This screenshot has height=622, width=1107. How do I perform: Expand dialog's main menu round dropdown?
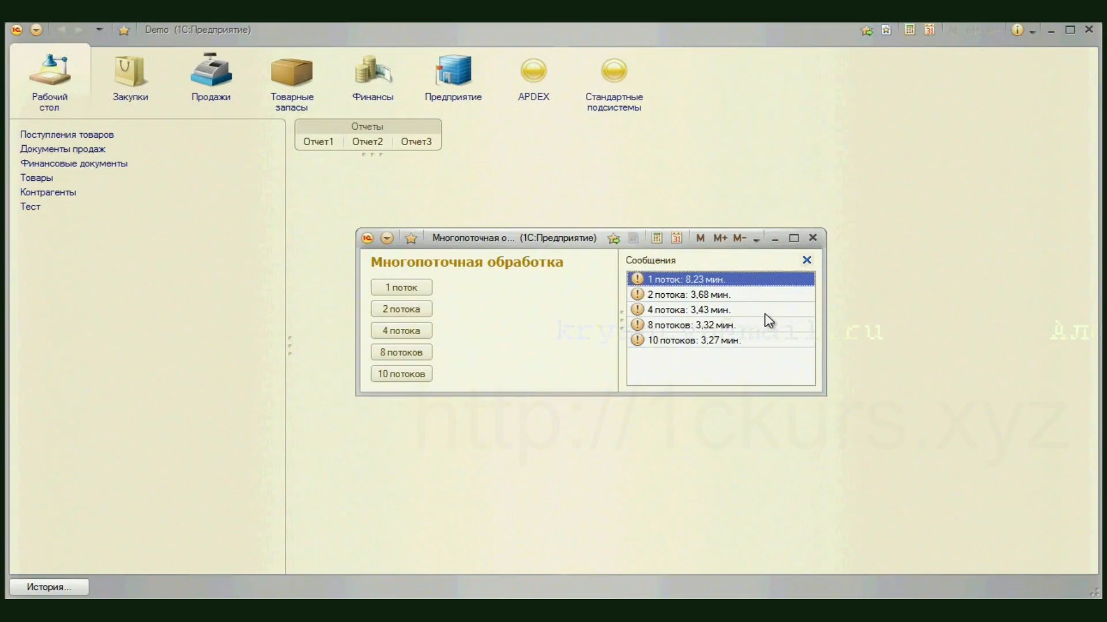[x=387, y=238]
